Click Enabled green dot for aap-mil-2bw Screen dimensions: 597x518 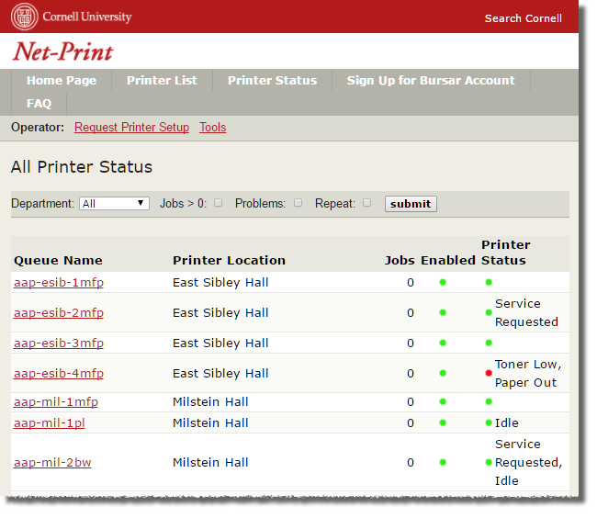pos(443,462)
